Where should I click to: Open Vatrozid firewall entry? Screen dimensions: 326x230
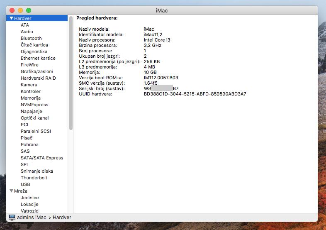[29, 211]
